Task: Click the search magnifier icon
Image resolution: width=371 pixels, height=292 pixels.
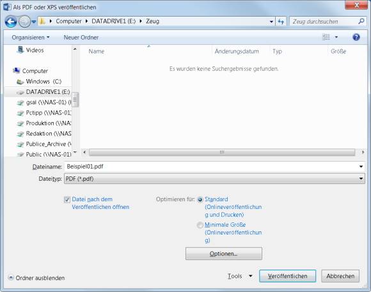Action: click(x=361, y=22)
